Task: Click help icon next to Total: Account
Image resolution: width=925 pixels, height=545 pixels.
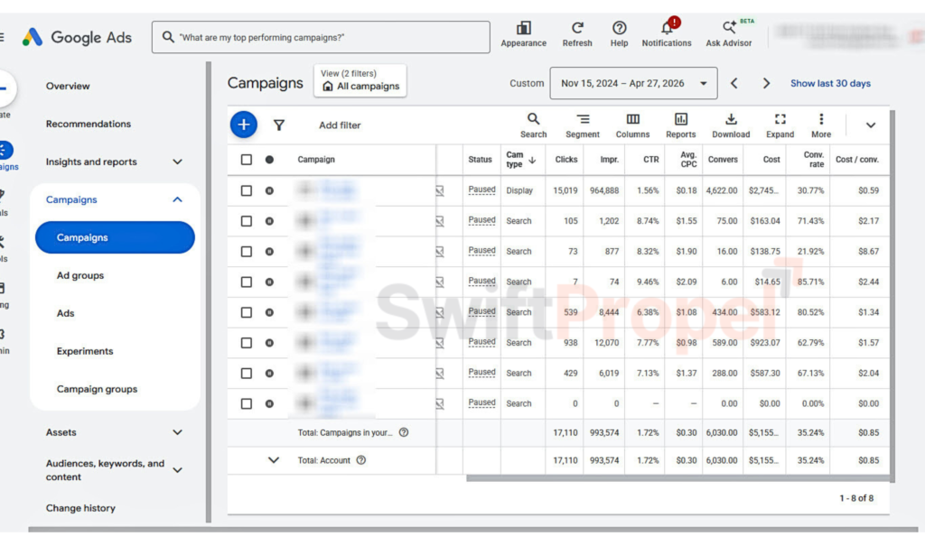Action: (x=361, y=460)
